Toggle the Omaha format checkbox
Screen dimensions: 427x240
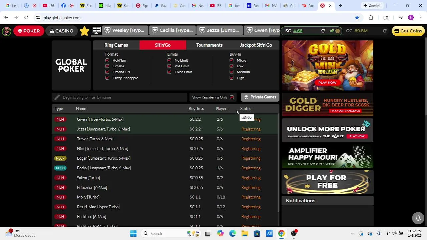[x=107, y=66]
